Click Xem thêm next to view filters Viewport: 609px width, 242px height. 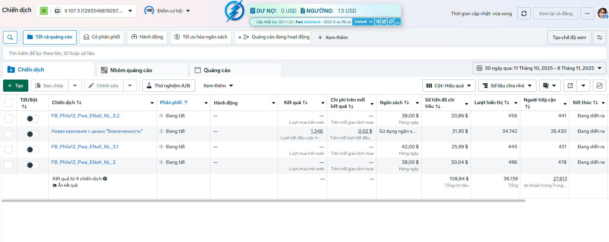tap(333, 37)
